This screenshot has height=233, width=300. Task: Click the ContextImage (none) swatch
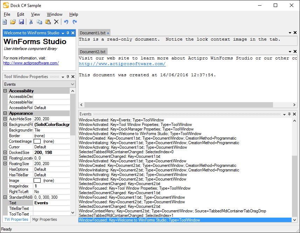coord(37,141)
